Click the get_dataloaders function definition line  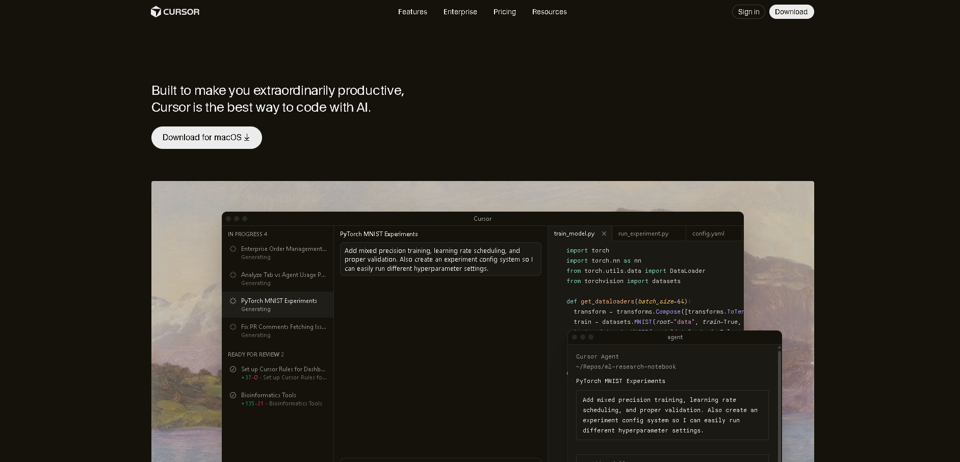click(629, 301)
